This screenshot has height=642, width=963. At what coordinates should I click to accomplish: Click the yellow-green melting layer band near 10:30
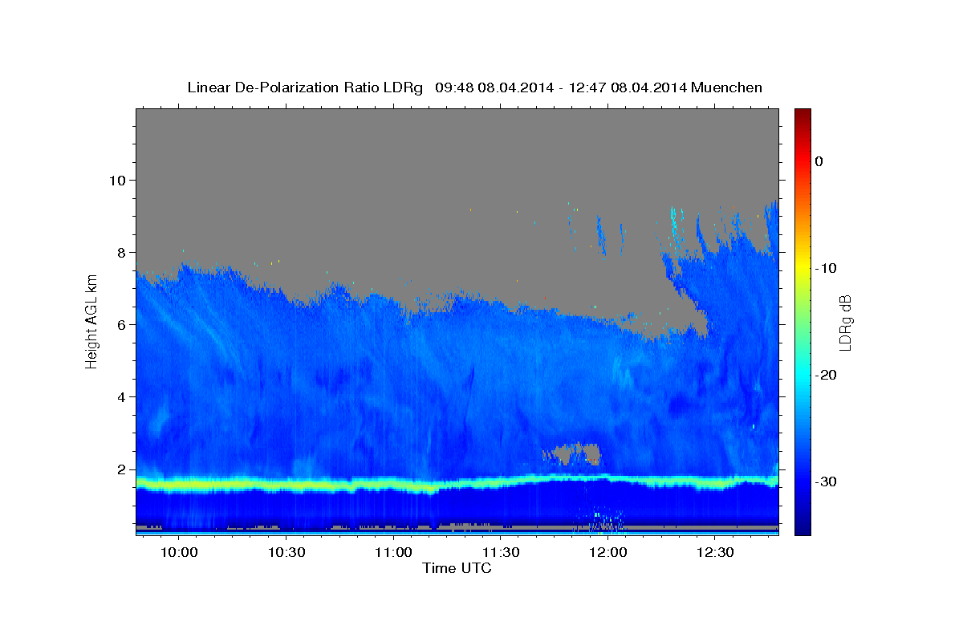tap(286, 485)
